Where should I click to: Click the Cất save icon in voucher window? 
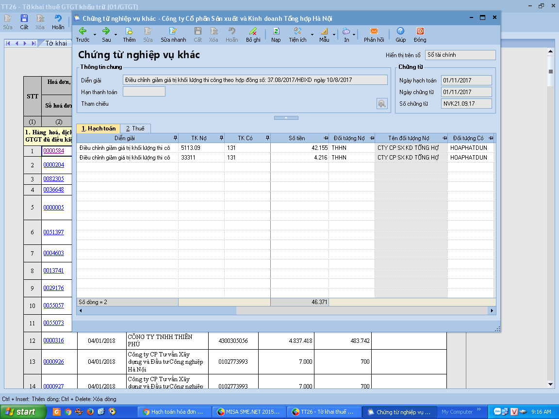coord(198,34)
